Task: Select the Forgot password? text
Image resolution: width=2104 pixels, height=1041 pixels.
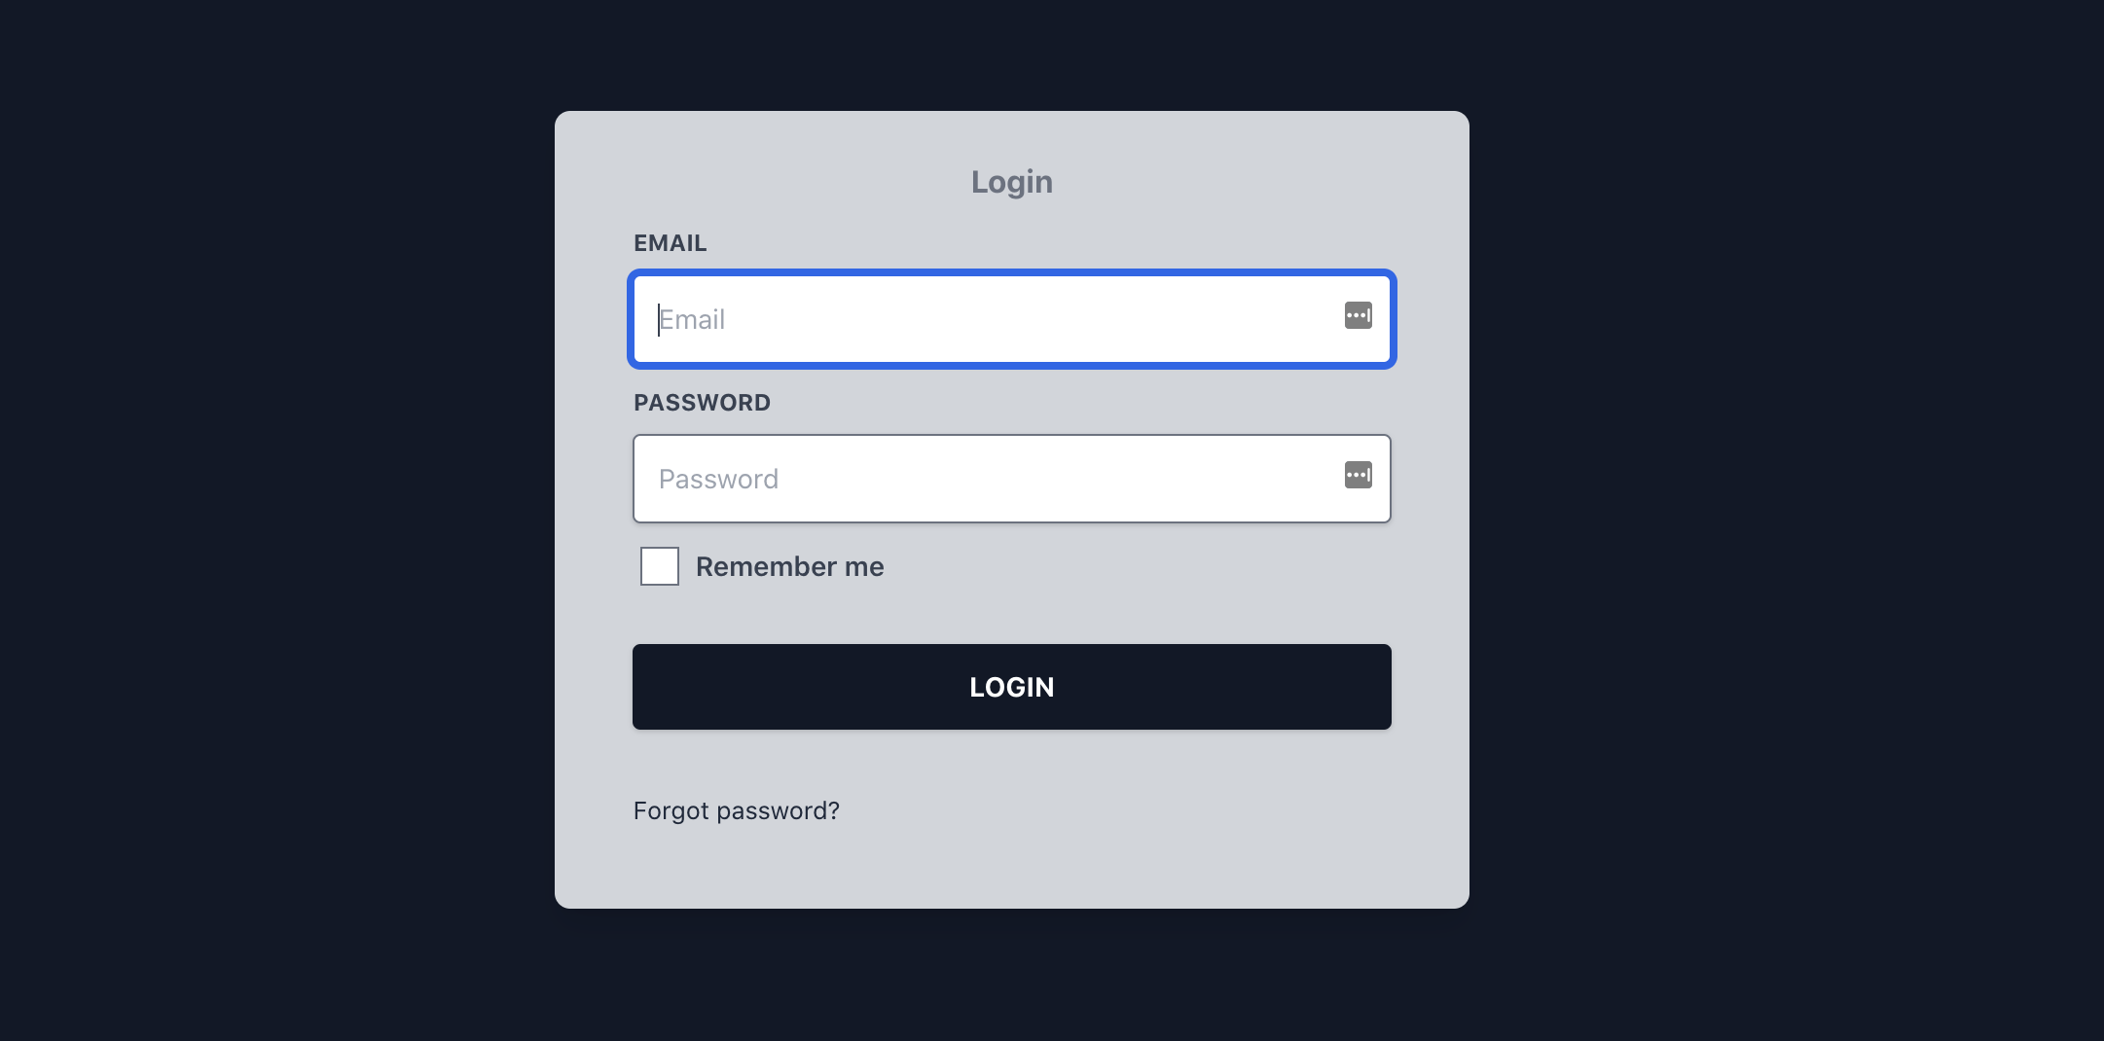Action: pos(736,809)
